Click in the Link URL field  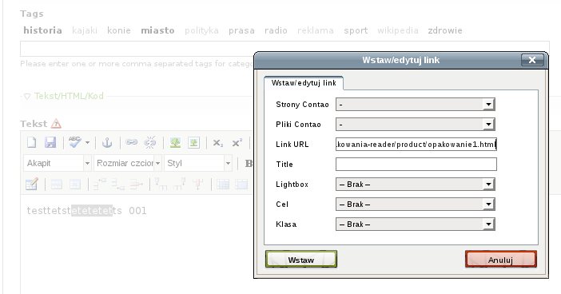[416, 144]
